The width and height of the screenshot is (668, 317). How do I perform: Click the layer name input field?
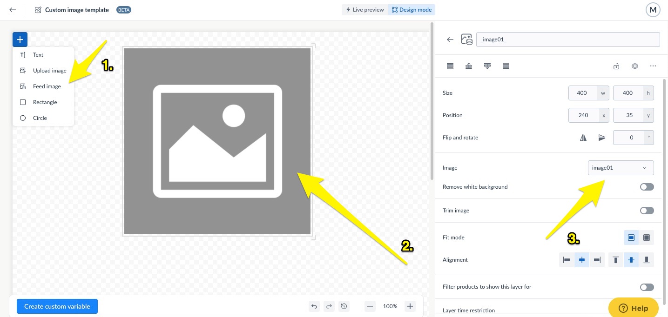point(567,40)
